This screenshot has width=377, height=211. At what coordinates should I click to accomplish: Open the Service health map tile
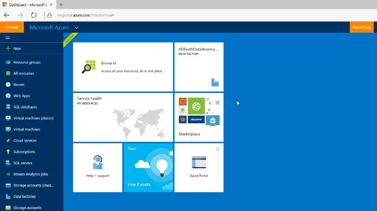pos(123,117)
